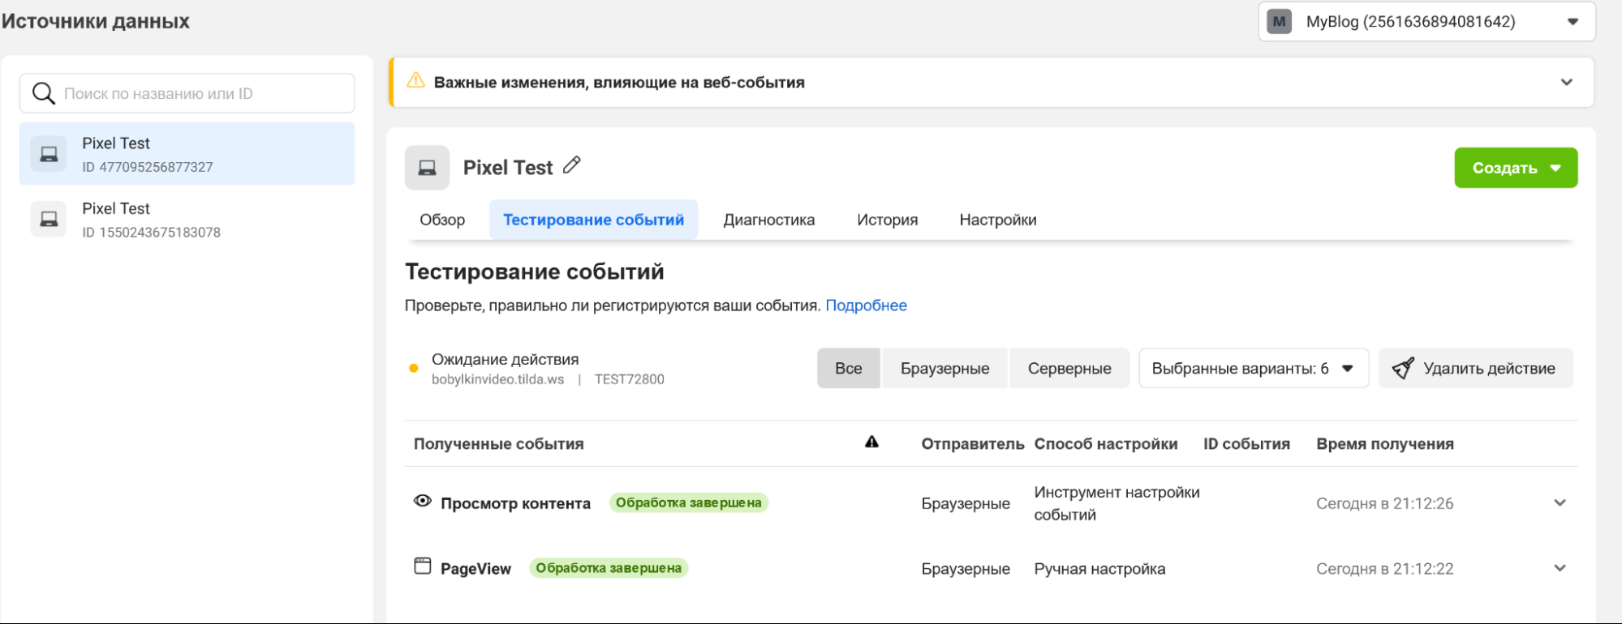Open the Подробнее link
Screen dimensions: 1622x624
pos(866,306)
